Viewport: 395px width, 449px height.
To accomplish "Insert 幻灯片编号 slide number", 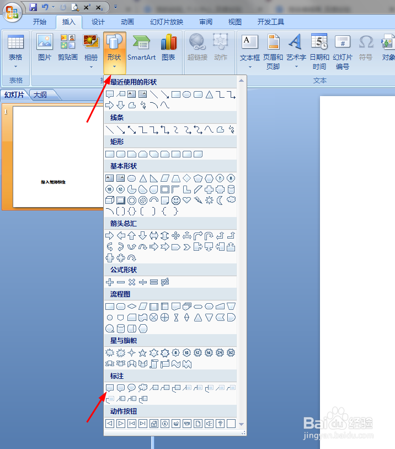I will click(x=343, y=51).
